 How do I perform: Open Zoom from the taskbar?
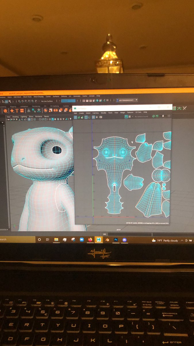[x=81, y=240]
